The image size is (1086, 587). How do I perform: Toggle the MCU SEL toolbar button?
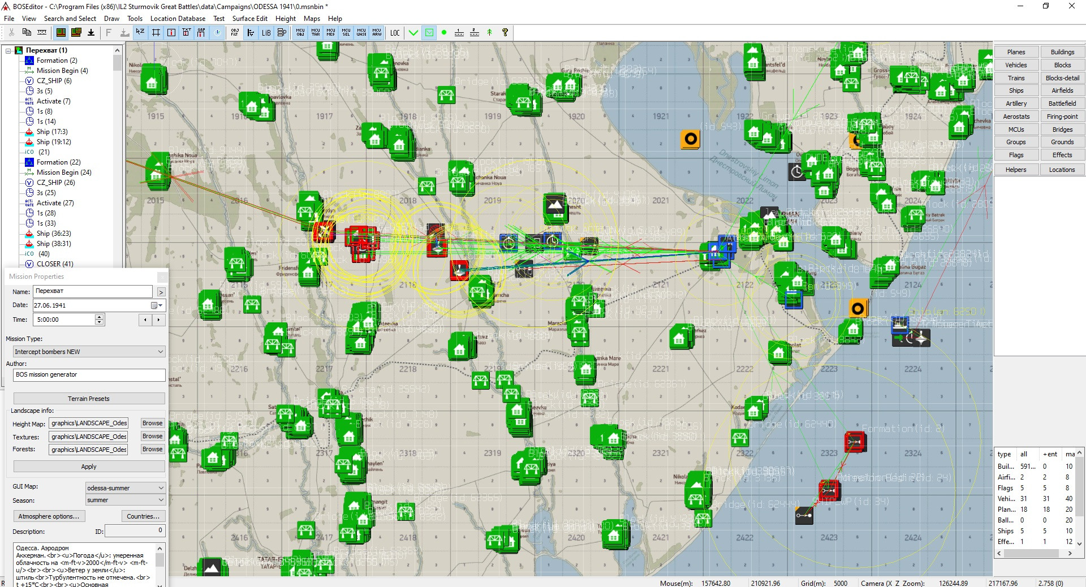point(346,32)
